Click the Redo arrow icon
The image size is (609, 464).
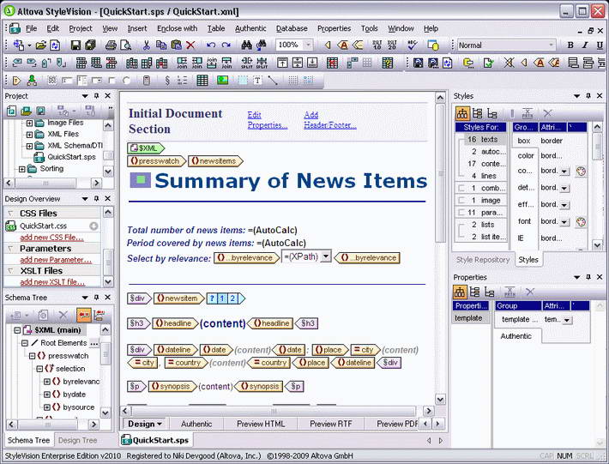[226, 45]
